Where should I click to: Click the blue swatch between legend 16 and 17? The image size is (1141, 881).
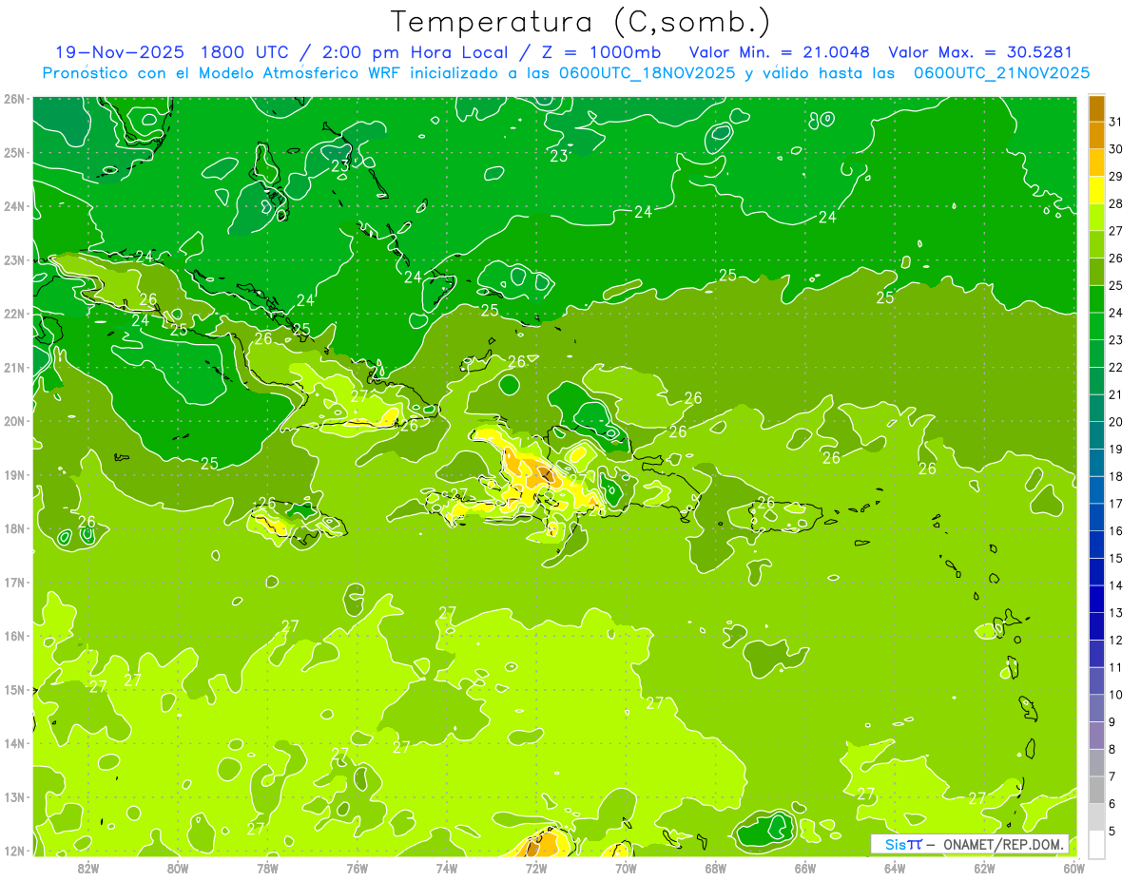[1097, 517]
